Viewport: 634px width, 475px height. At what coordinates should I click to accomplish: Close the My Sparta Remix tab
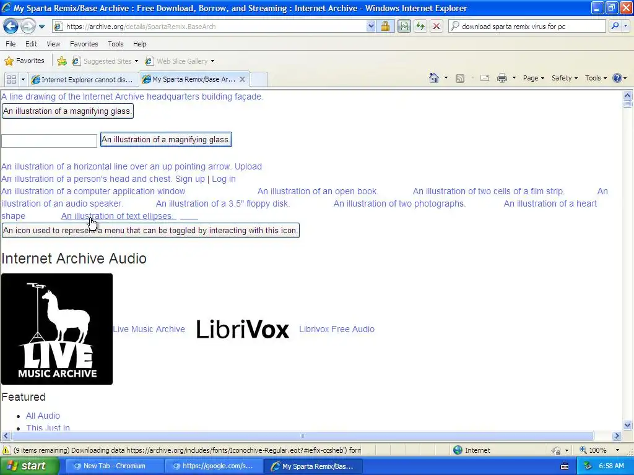click(242, 79)
